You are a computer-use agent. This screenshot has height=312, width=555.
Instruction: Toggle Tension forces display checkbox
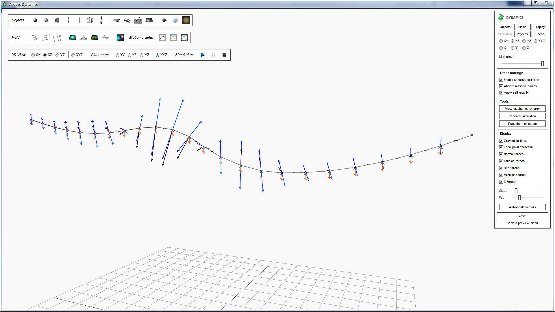501,161
